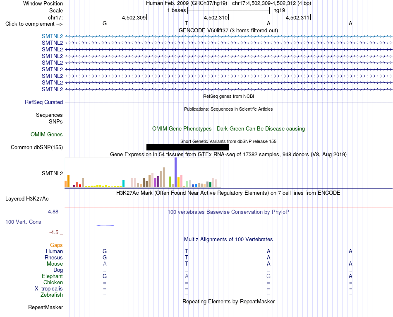
Task: Click the 4,502,309 ruler coordinate
Action: tap(134, 17)
